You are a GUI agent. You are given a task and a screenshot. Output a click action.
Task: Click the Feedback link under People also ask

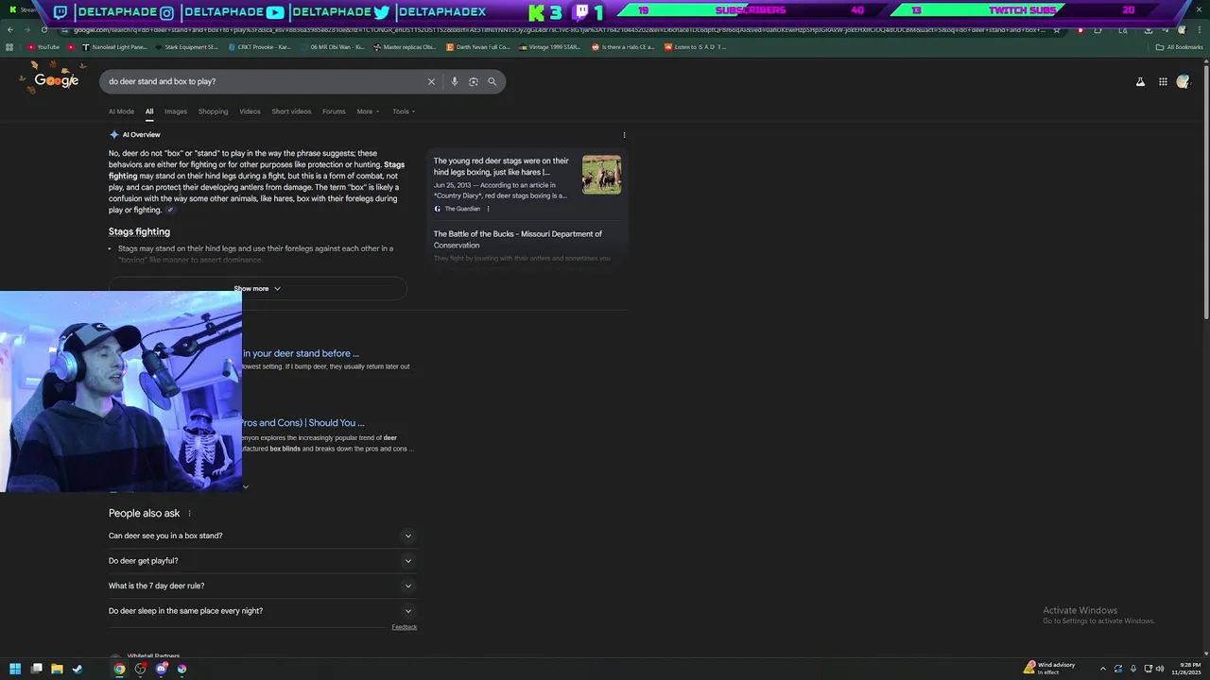tap(404, 627)
